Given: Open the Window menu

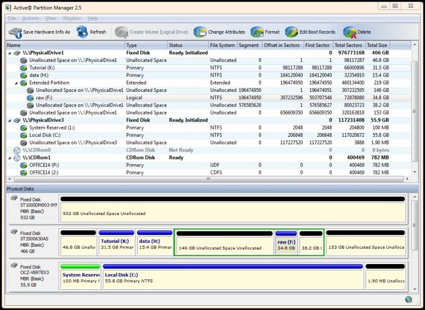Looking at the screenshot, I should [72, 18].
